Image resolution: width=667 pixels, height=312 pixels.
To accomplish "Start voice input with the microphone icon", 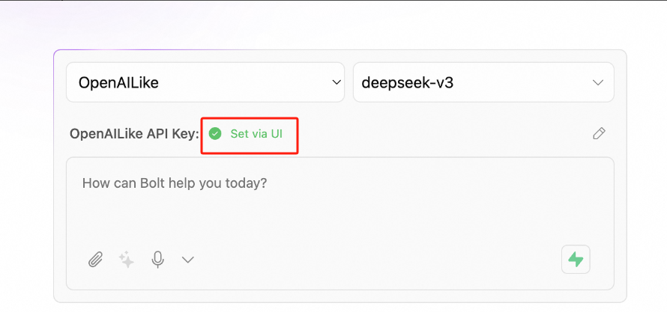I will tap(158, 260).
